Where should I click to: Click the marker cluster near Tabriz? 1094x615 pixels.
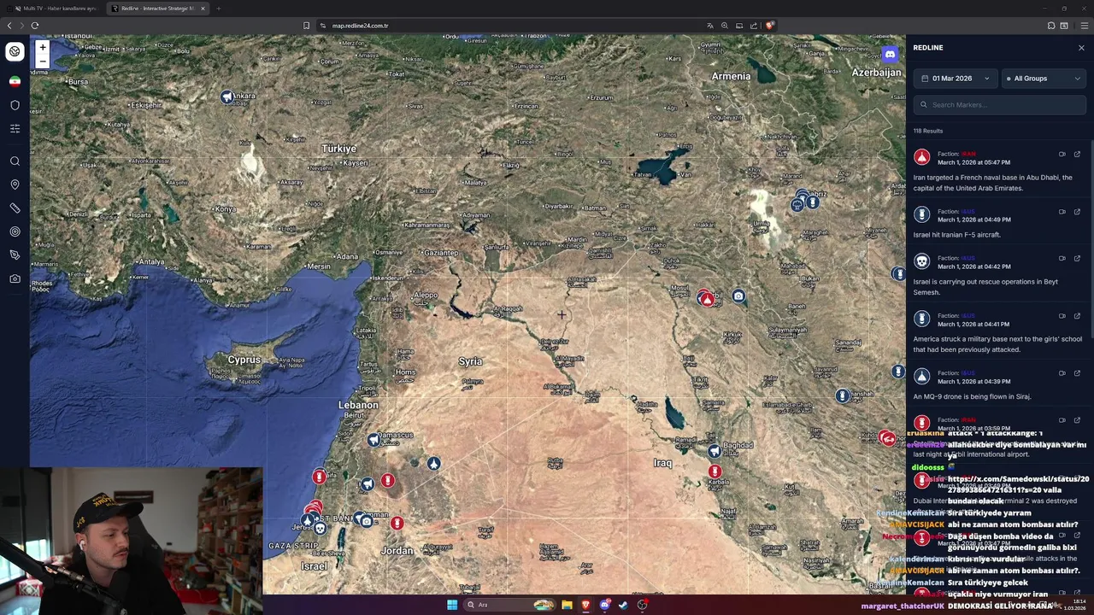click(804, 201)
